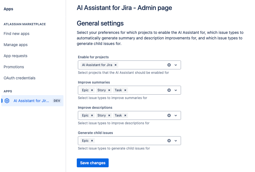
Task: Click the AI Assistant for Jira - Admin page title
Action: coord(124,8)
